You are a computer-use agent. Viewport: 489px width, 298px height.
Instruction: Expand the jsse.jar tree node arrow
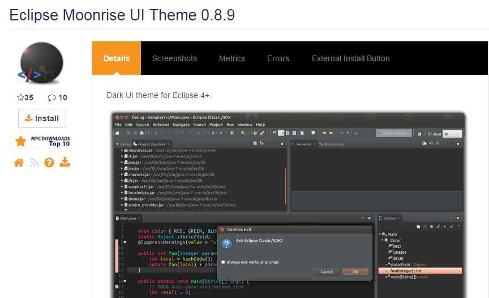pos(122,162)
